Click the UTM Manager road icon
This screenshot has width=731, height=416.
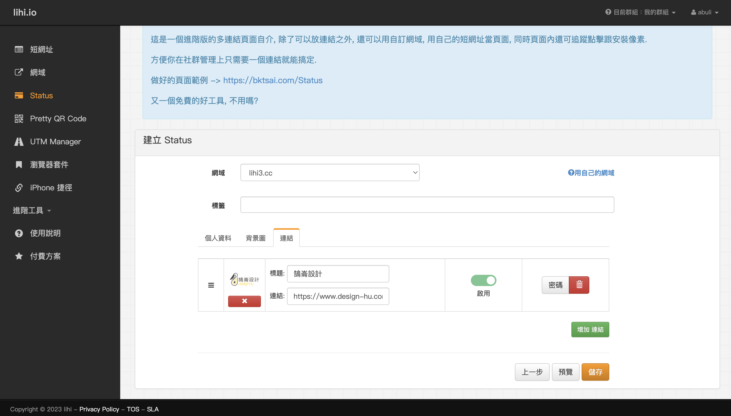click(x=19, y=142)
